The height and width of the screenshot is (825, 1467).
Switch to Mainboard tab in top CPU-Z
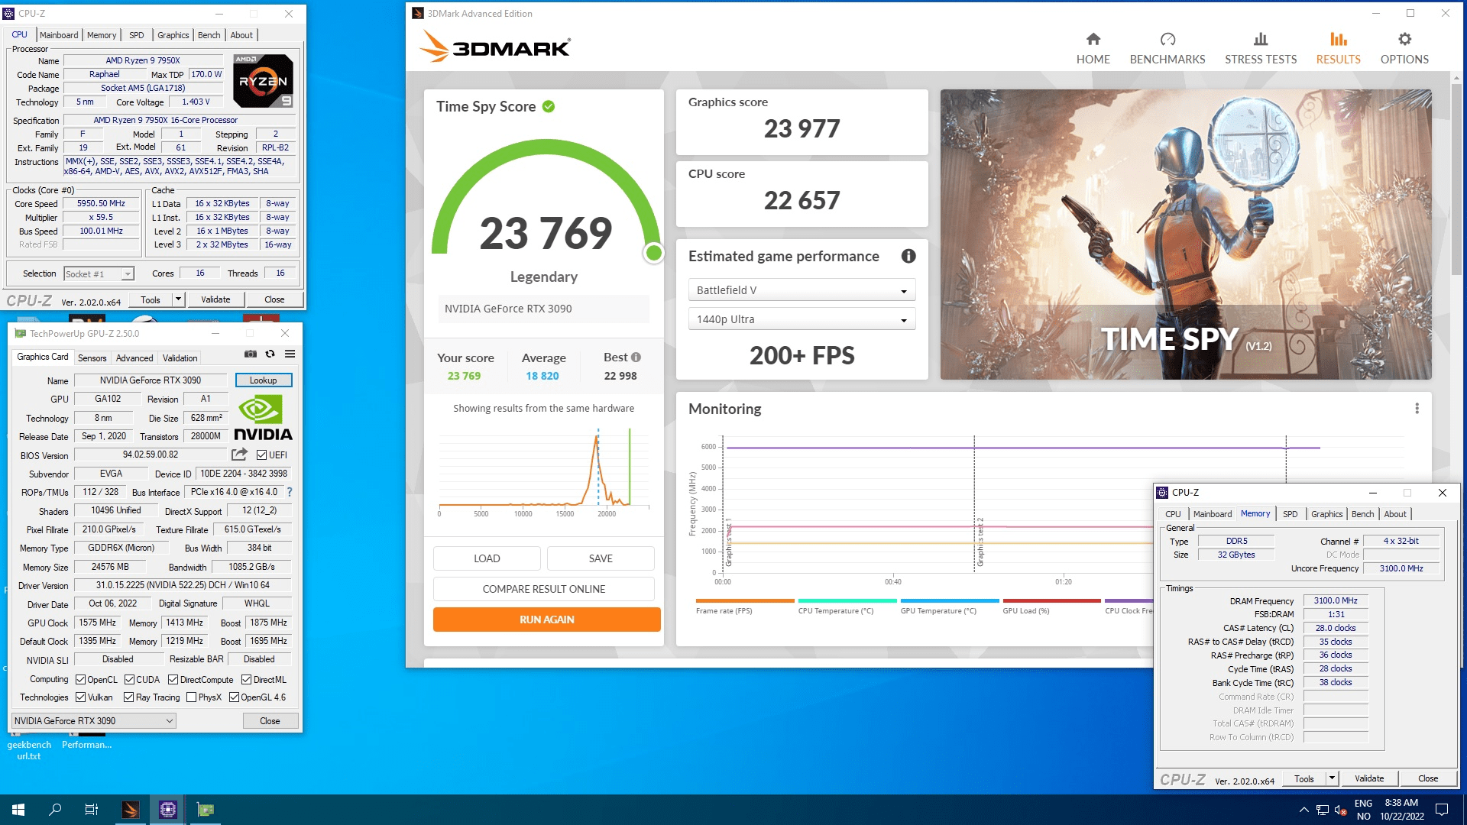(x=59, y=35)
